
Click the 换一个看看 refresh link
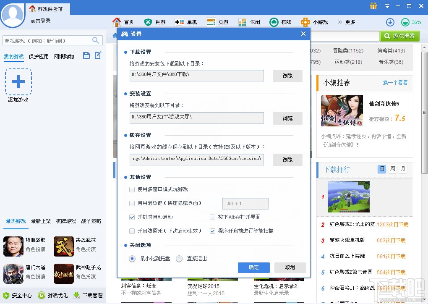[x=395, y=83]
